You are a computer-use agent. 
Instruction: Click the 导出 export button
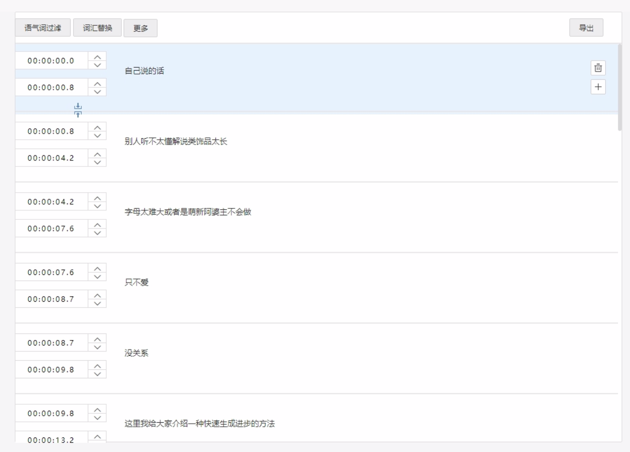(x=586, y=28)
